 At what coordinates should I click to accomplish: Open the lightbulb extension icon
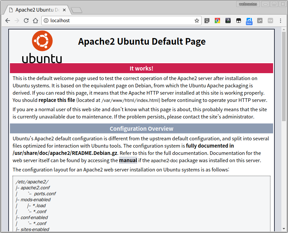pos(207,21)
